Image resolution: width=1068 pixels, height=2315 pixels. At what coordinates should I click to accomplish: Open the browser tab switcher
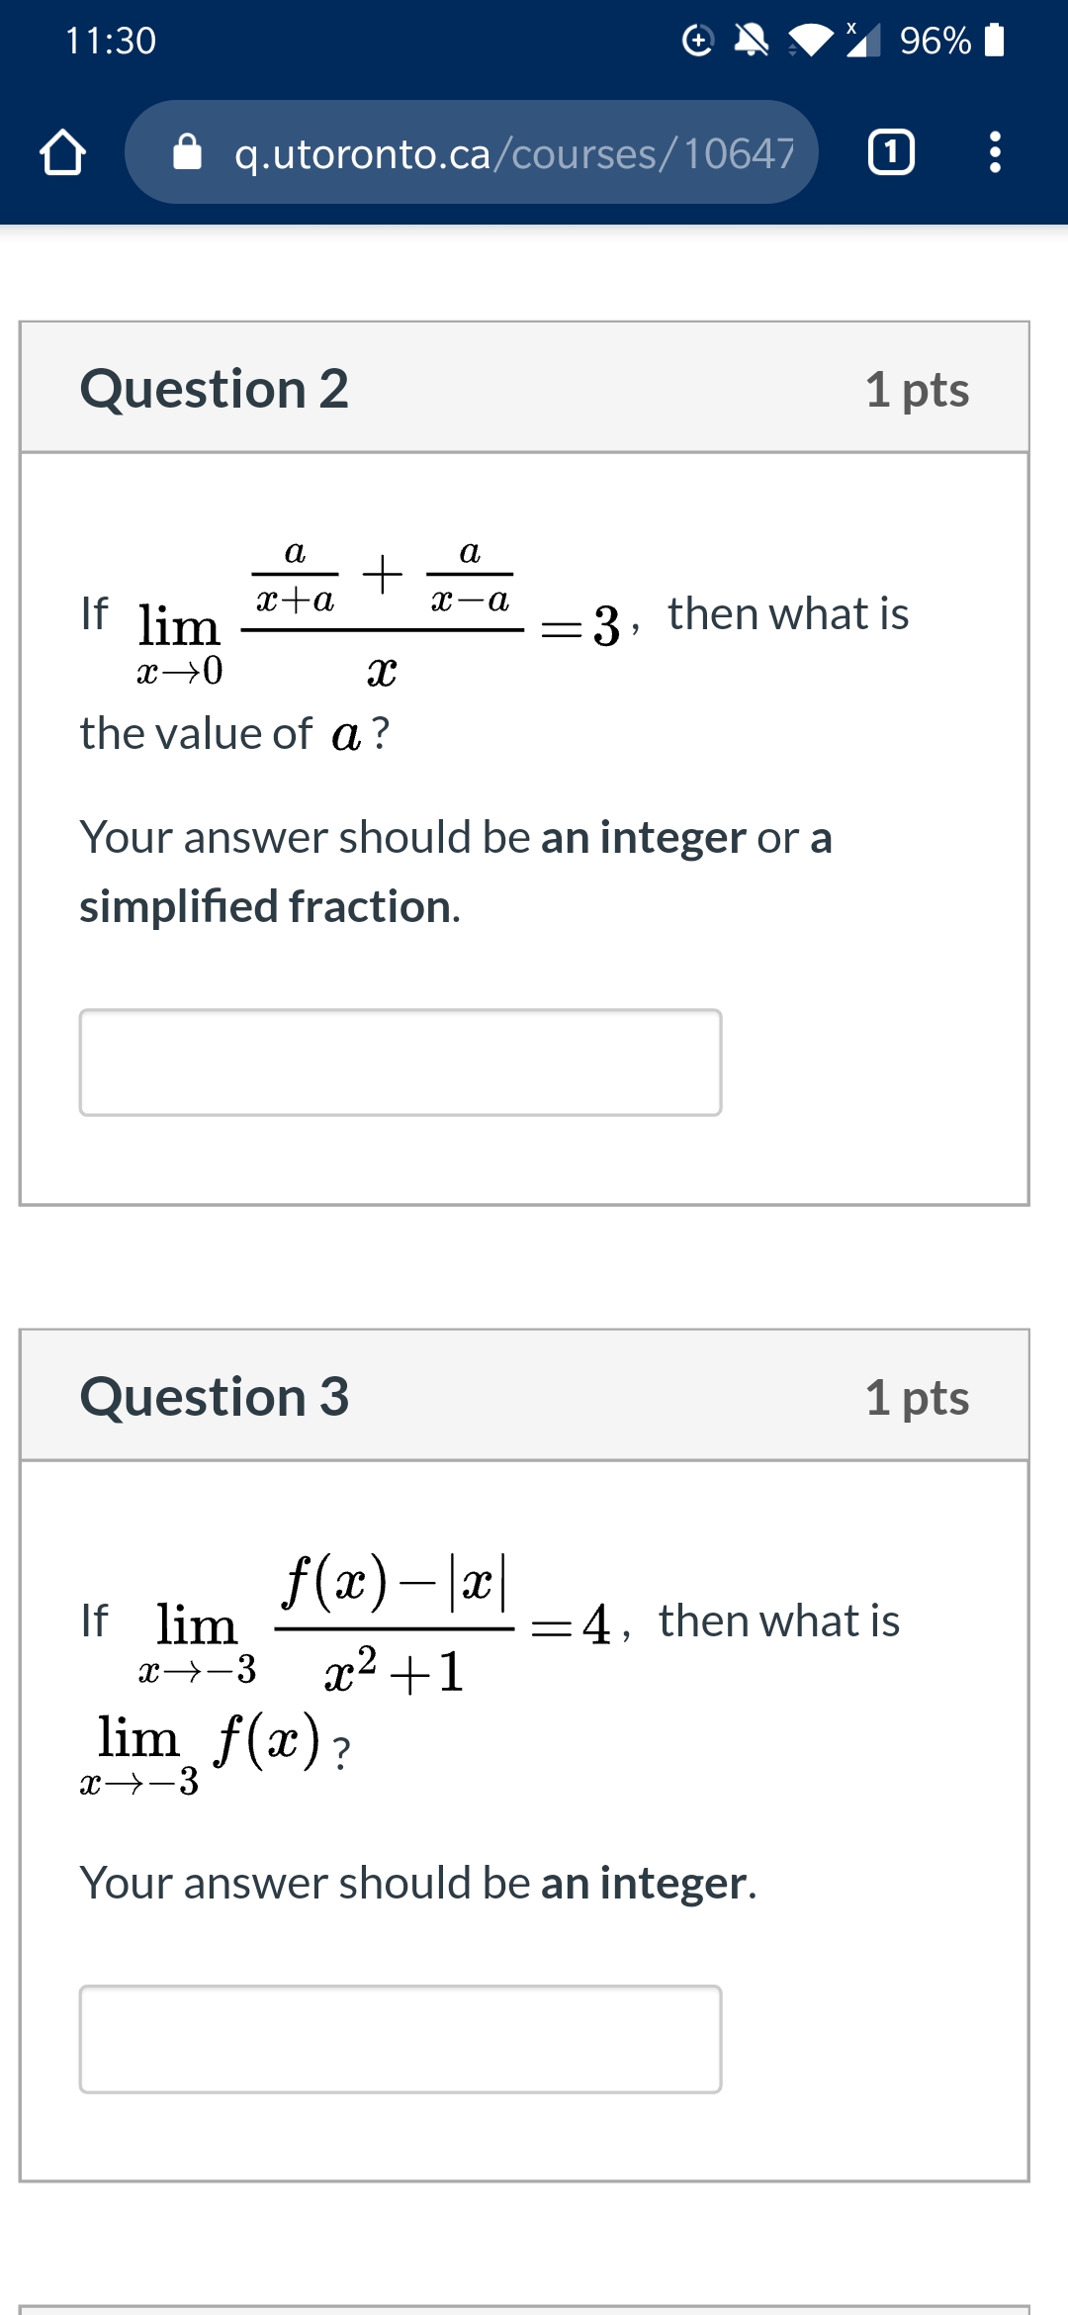(x=889, y=150)
